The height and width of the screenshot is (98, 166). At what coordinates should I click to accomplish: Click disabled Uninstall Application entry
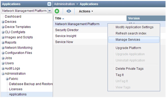(130, 60)
